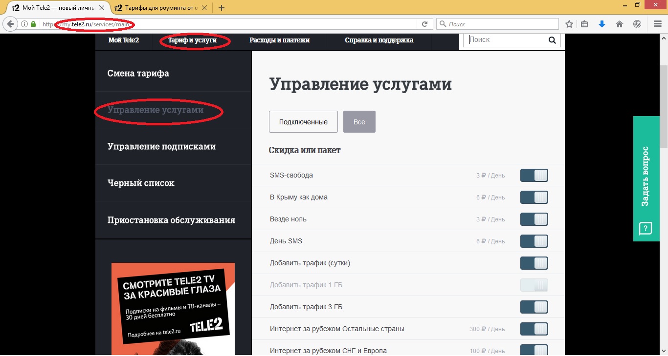
Task: Click the magnifier icon in Tele2 search
Action: click(552, 40)
